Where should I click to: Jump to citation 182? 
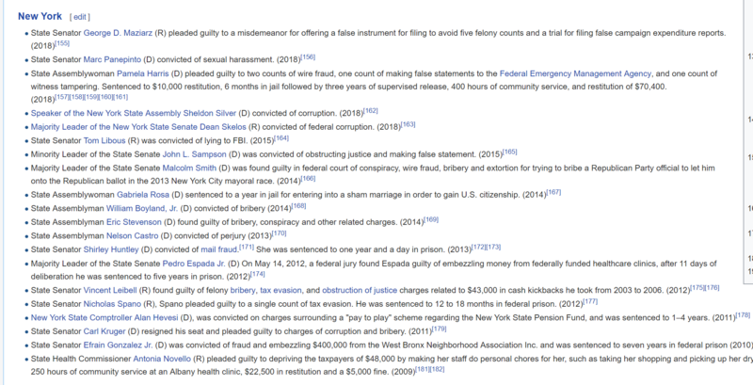coord(437,369)
